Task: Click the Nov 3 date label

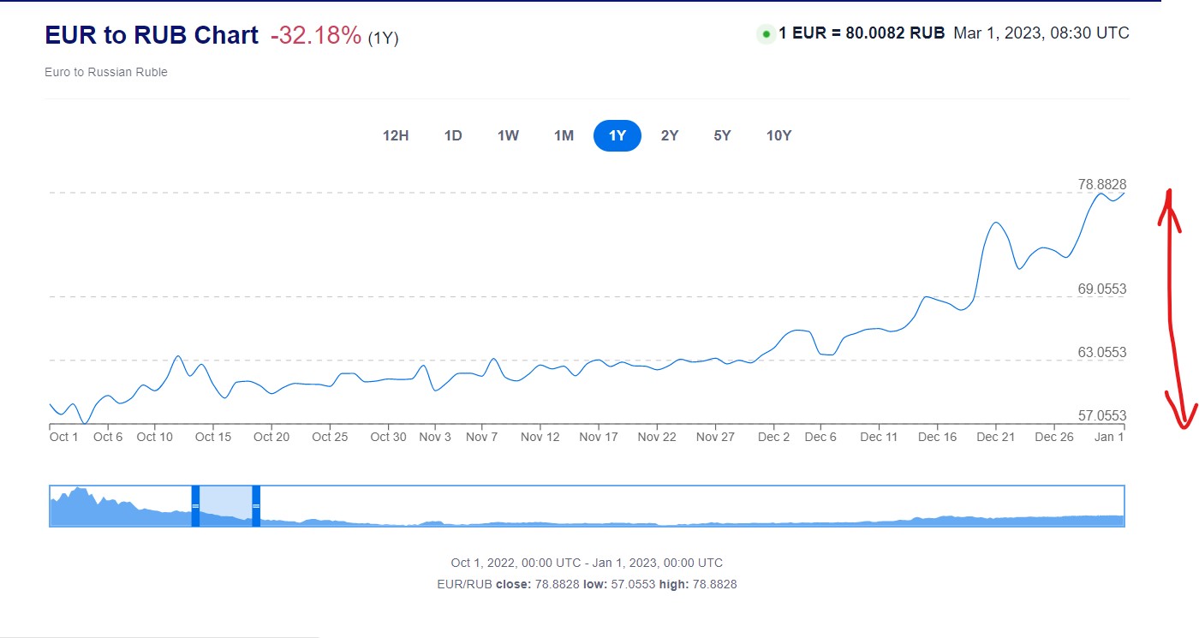Action: point(435,437)
